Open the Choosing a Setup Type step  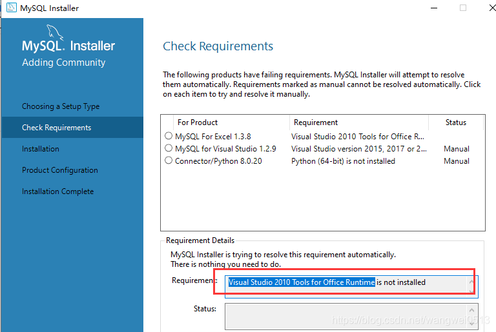[x=61, y=106]
